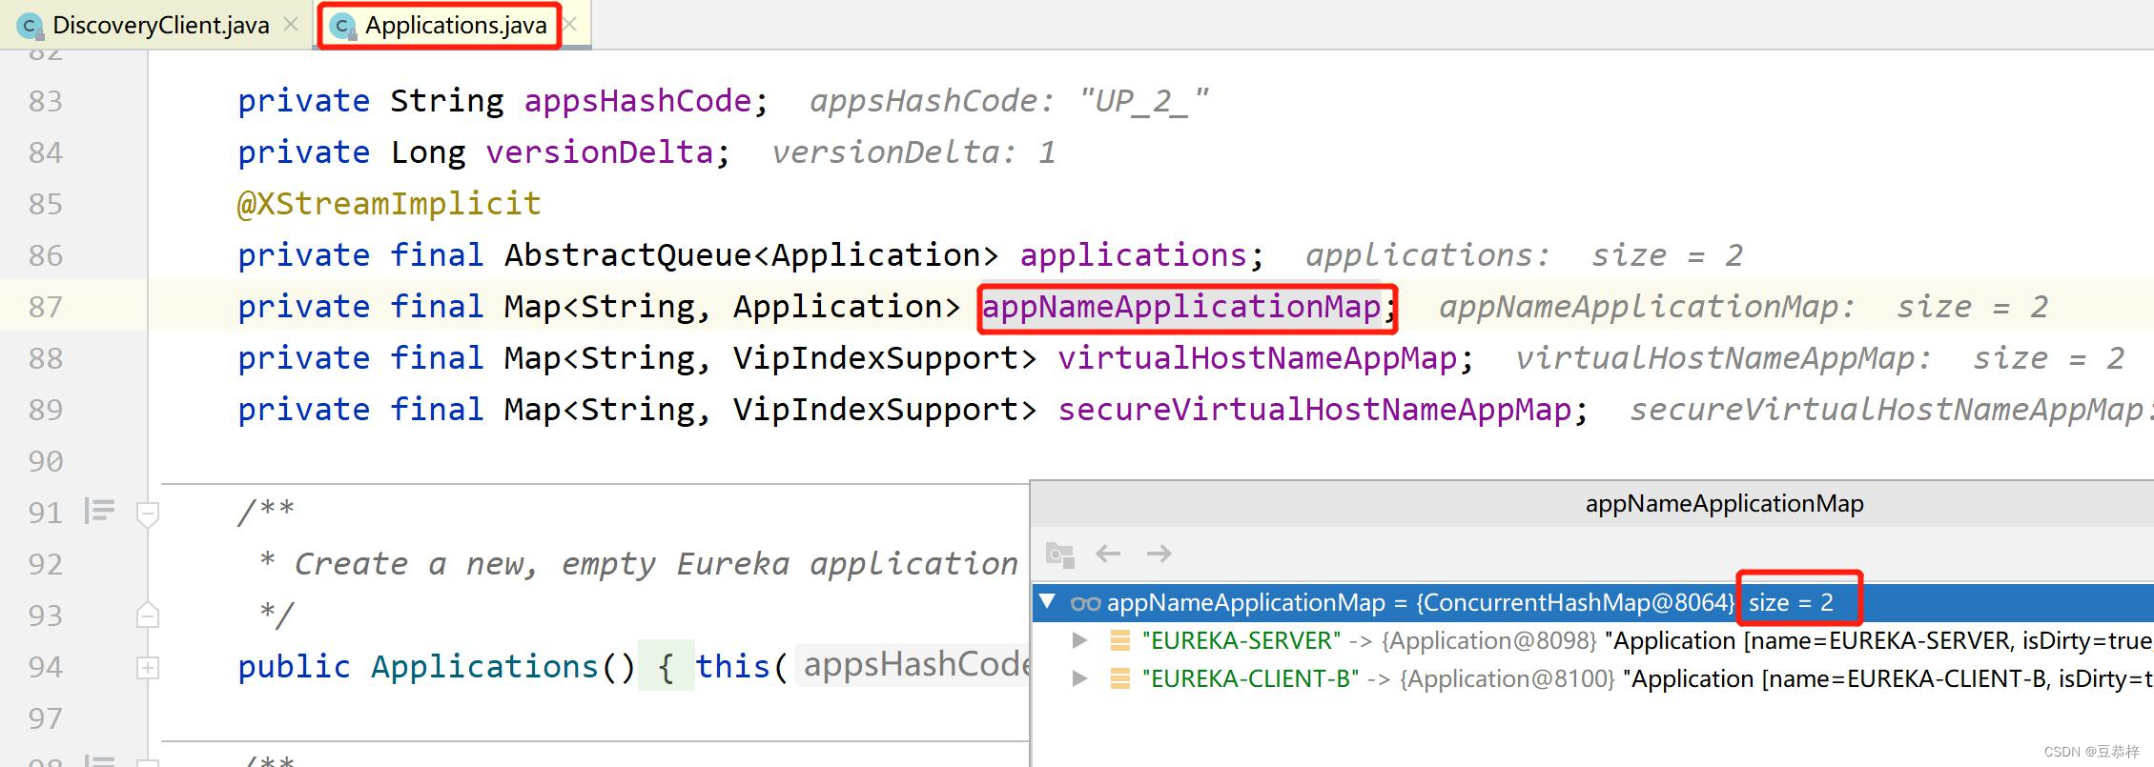Click the forward arrow in the popup toolbar
This screenshot has height=767, width=2154.
(1159, 554)
